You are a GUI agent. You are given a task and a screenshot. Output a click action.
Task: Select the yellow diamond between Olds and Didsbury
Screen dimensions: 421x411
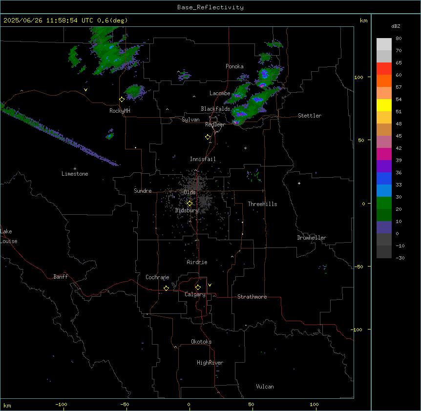189,204
